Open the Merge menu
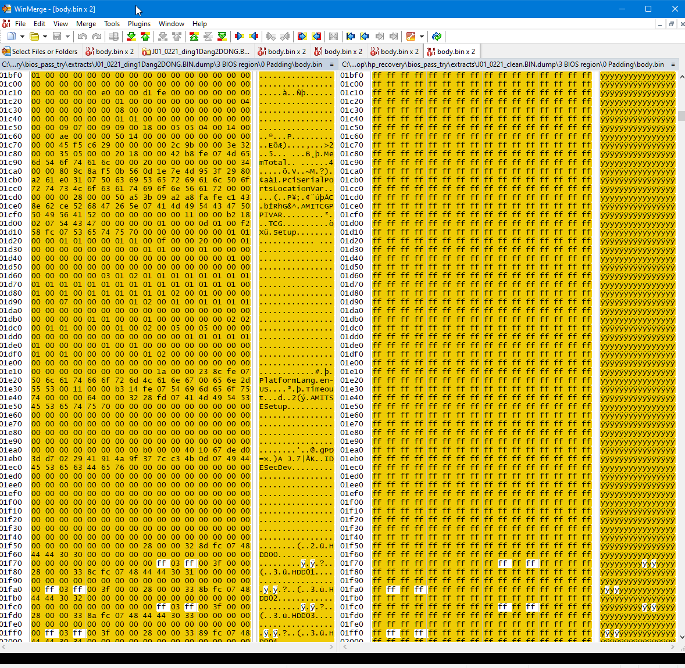Image resolution: width=685 pixels, height=668 pixels. click(x=85, y=24)
